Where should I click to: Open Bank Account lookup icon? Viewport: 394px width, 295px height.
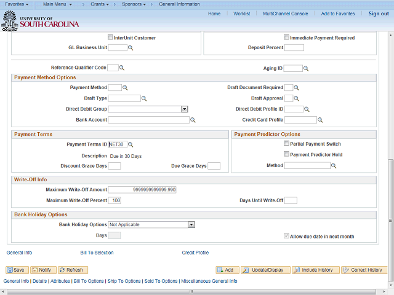pos(193,120)
